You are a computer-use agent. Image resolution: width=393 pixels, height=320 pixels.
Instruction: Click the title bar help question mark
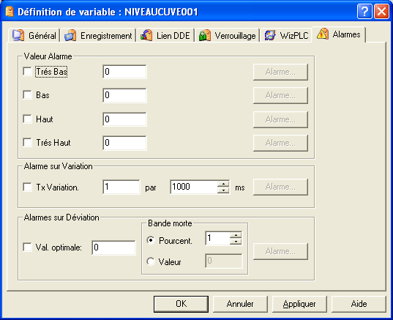[364, 11]
